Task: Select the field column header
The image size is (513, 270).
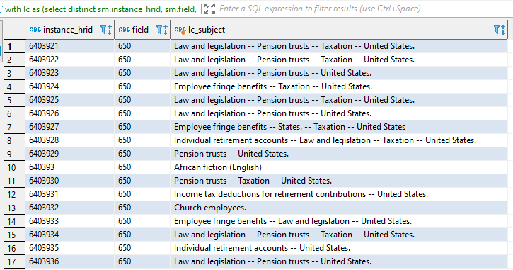Action: (x=142, y=30)
